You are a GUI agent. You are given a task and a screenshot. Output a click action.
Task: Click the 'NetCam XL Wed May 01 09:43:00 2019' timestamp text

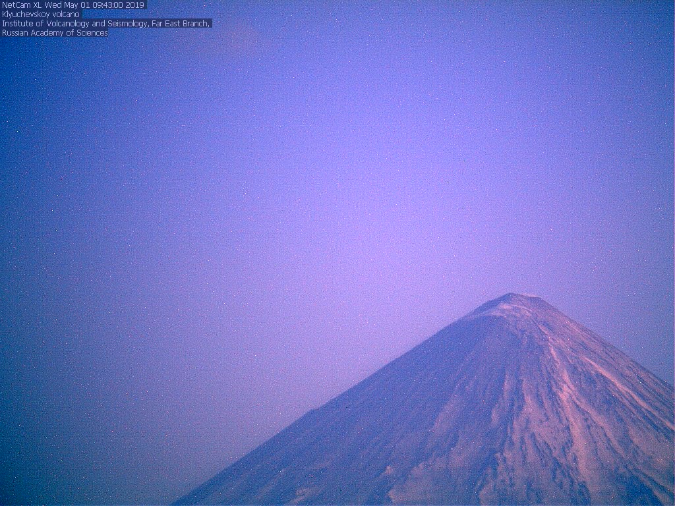coord(73,5)
